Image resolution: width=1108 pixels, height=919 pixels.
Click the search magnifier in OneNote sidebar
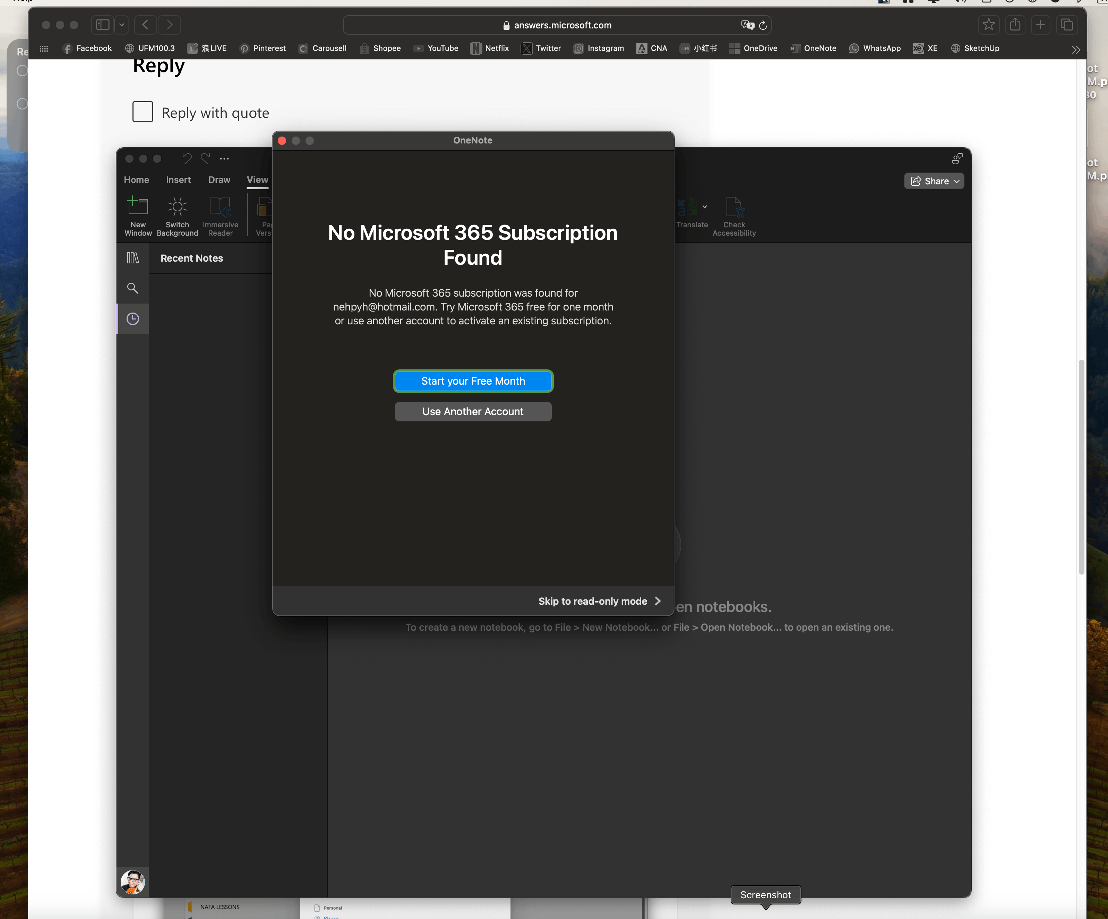(132, 288)
